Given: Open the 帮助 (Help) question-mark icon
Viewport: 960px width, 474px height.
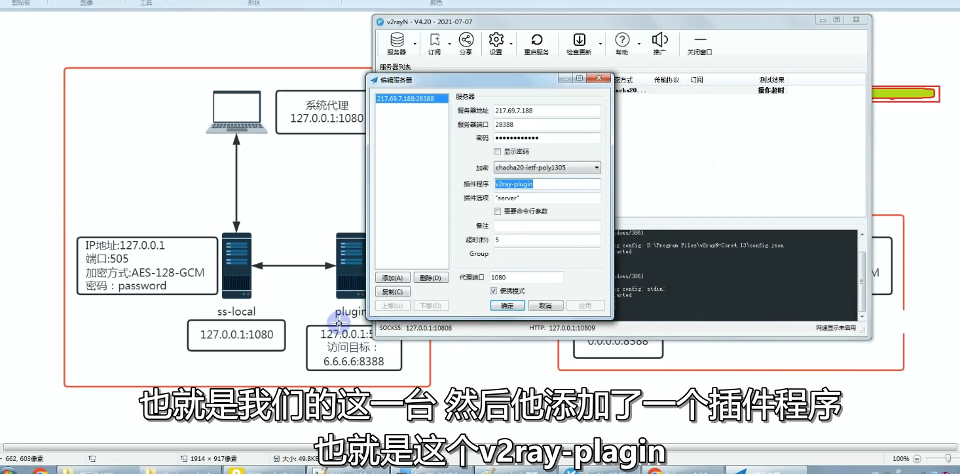Looking at the screenshot, I should pyautogui.click(x=622, y=44).
